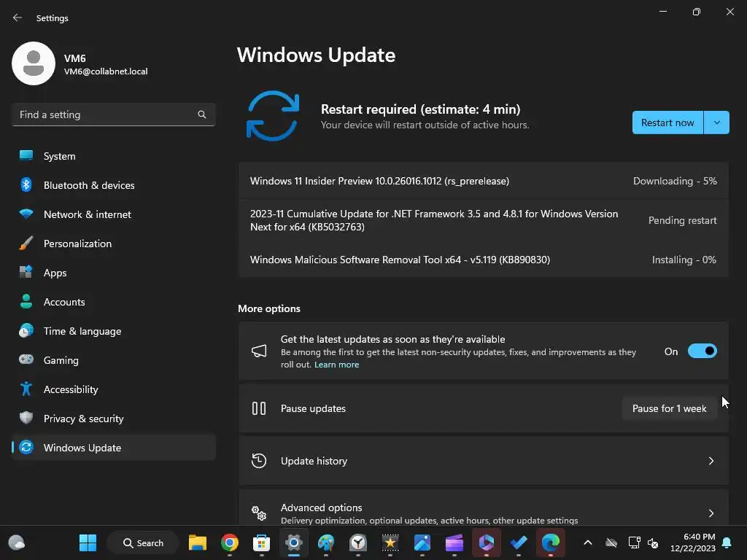Image resolution: width=747 pixels, height=560 pixels.
Task: Expand Update history chevron
Action: [x=711, y=461]
